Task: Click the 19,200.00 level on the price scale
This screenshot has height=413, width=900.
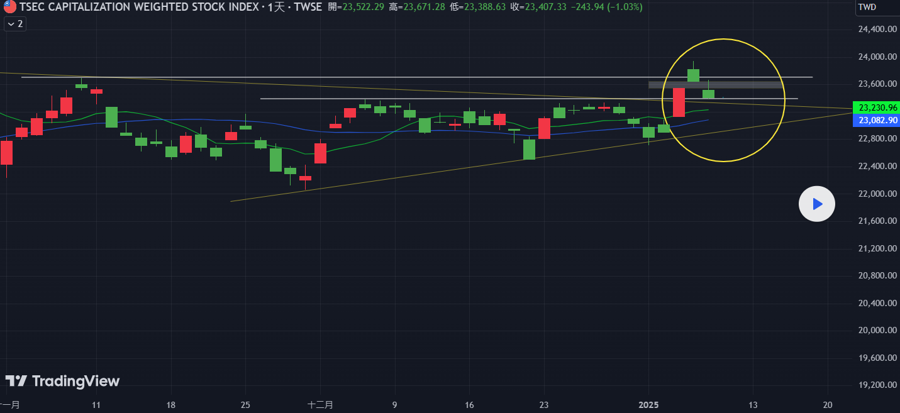Action: tap(877, 385)
